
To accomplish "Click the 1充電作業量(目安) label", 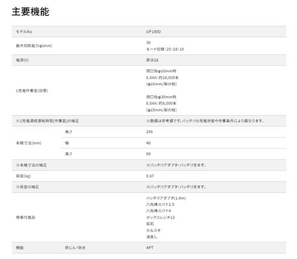I will [x=32, y=91].
